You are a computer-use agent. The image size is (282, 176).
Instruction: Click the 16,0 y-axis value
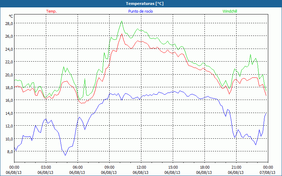coord(8,100)
